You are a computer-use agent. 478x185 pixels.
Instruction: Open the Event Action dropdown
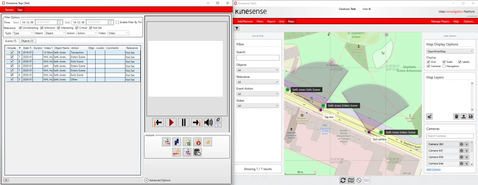point(258,94)
